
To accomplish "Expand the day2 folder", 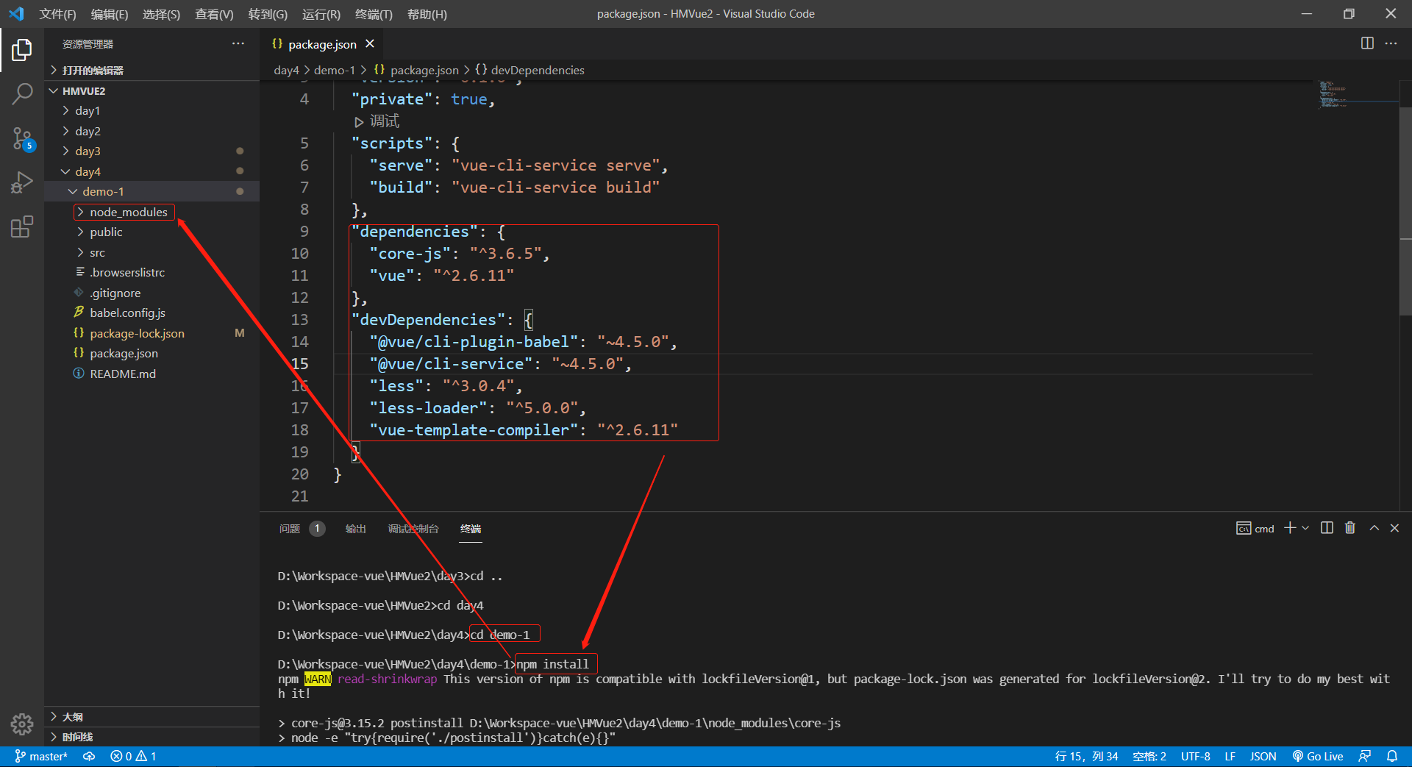I will (152, 132).
